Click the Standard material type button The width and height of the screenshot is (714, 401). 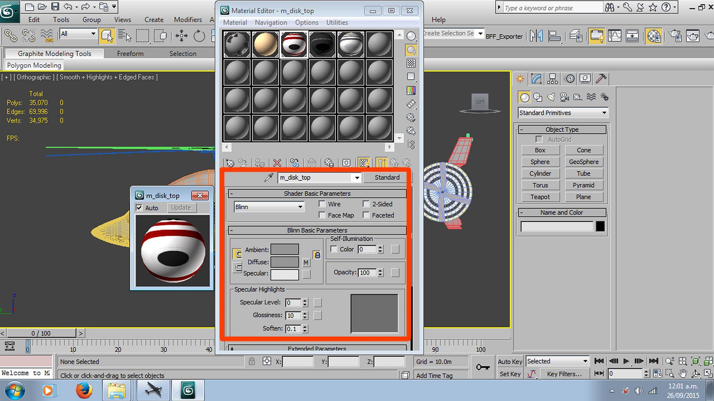pos(387,177)
